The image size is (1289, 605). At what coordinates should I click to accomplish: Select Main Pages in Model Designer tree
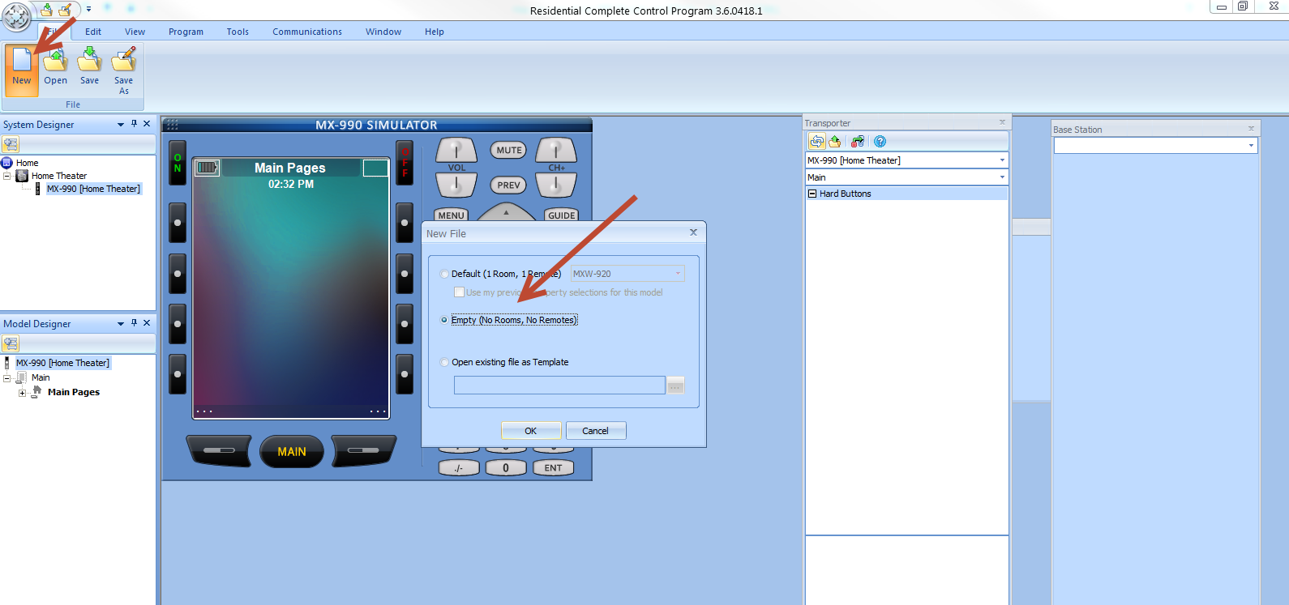click(74, 392)
